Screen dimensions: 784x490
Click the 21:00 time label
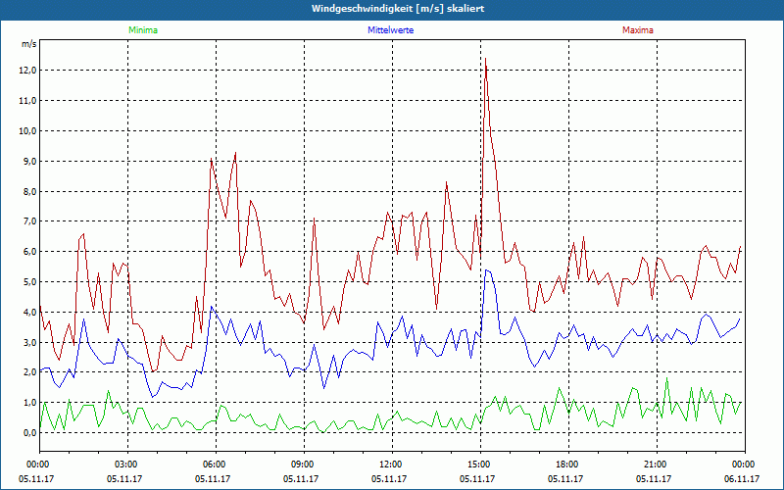tap(657, 465)
